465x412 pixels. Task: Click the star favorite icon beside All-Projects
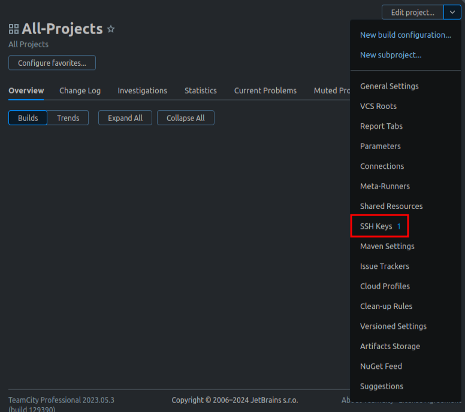[x=111, y=29]
